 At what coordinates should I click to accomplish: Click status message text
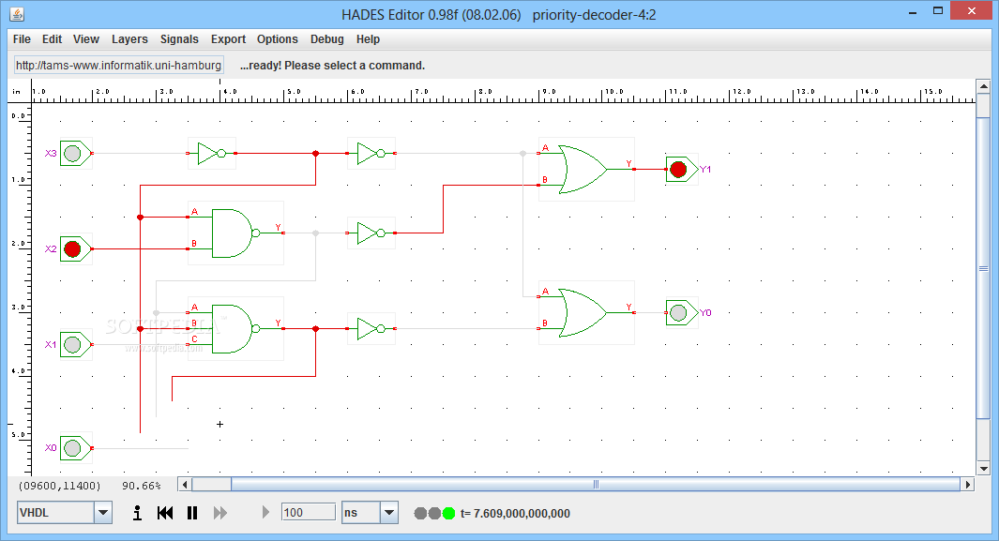pyautogui.click(x=332, y=65)
